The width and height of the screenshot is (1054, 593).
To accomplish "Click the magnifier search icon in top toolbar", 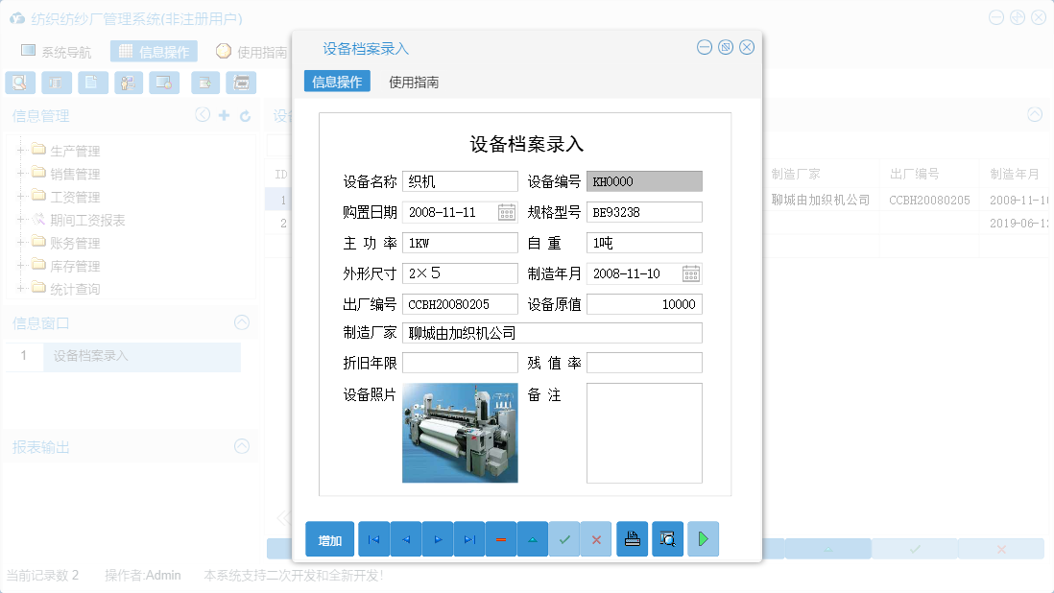I will [x=19, y=83].
